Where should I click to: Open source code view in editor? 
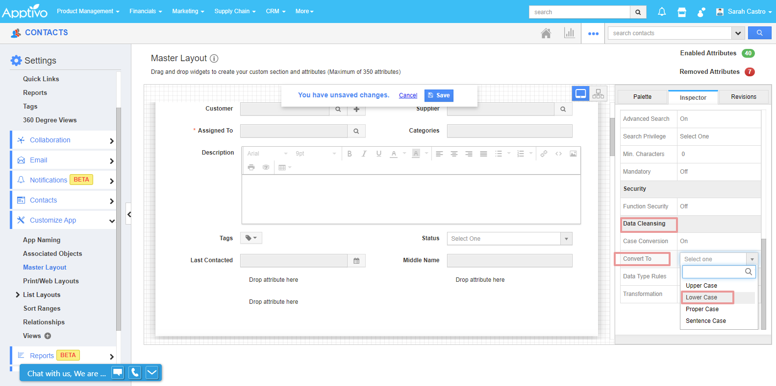click(558, 154)
